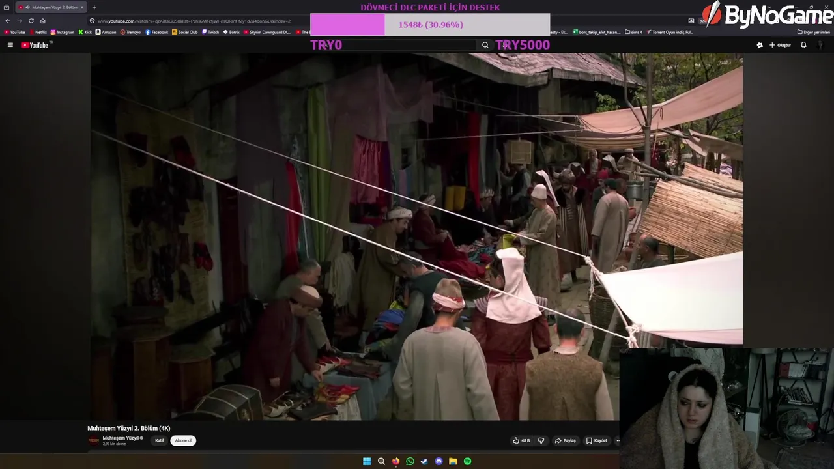Click the video title Muhteşem Yüzyıl 2. Bölüm (4K)

[x=129, y=428]
